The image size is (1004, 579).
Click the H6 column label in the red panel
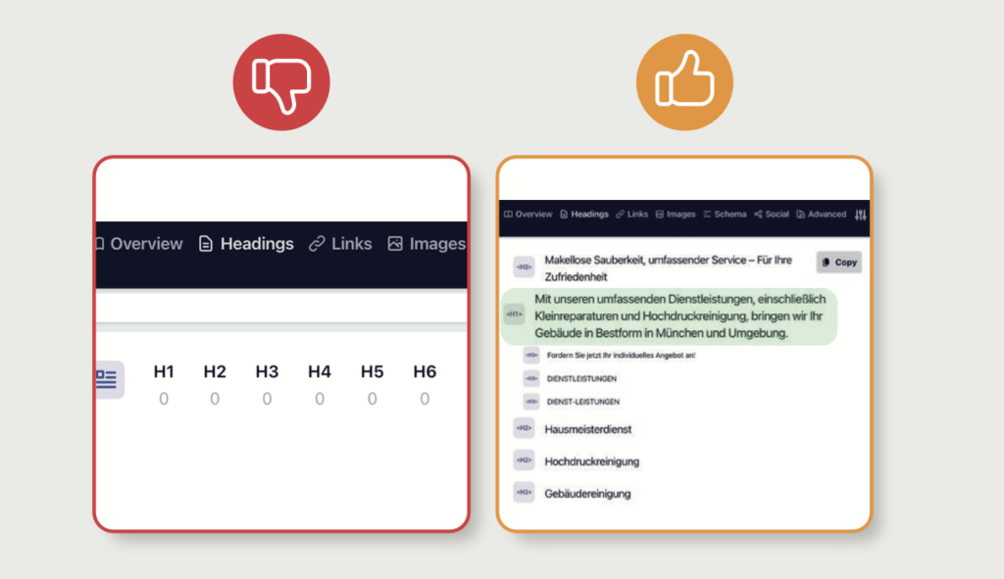425,371
